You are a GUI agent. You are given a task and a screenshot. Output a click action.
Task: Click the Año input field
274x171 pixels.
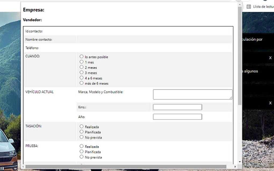pos(177,117)
